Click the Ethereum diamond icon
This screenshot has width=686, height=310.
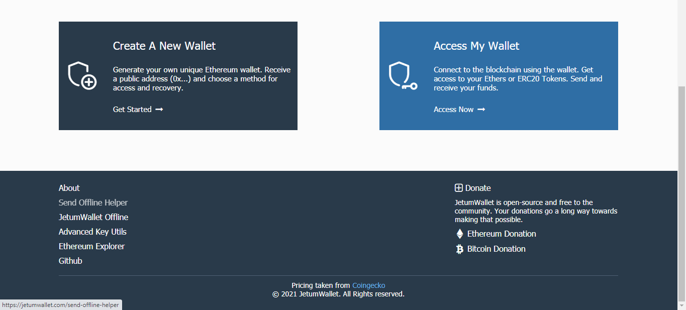pos(459,234)
